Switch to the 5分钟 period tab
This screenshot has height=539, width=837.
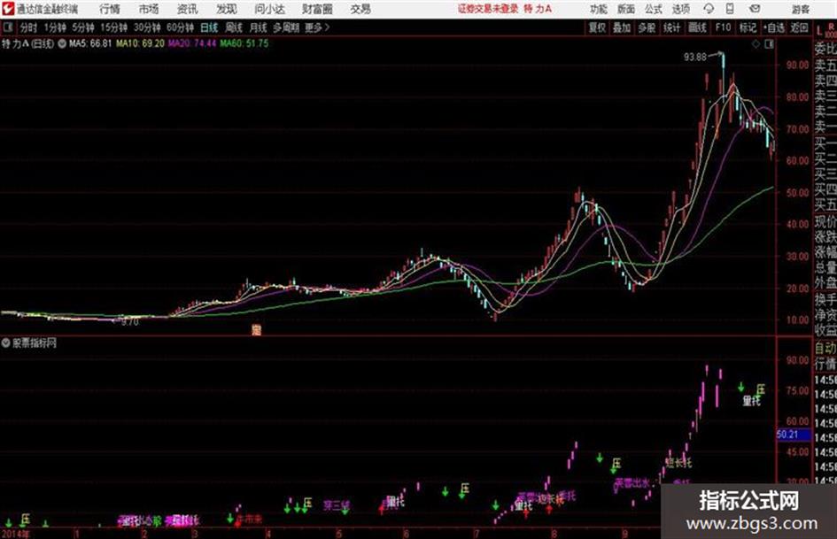83,27
